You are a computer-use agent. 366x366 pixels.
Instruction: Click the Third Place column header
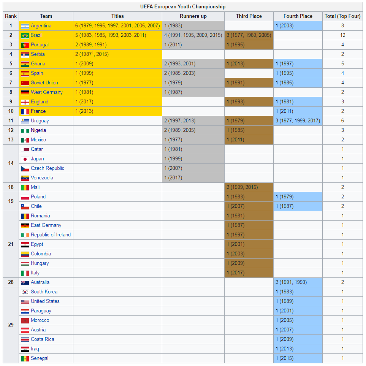pos(249,16)
